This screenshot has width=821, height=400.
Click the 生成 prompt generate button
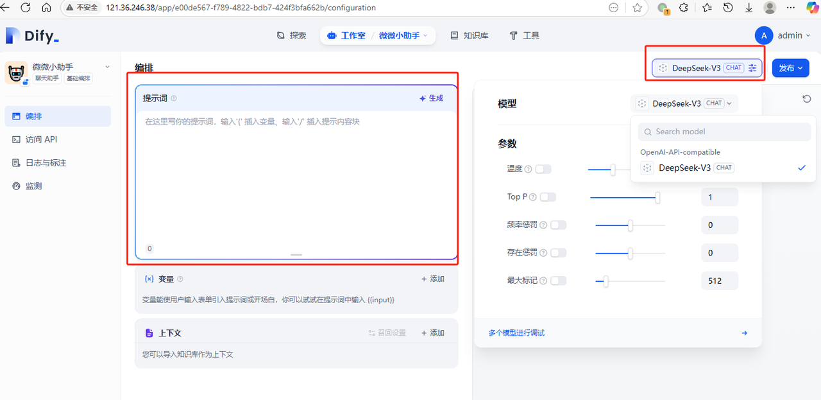(x=431, y=98)
